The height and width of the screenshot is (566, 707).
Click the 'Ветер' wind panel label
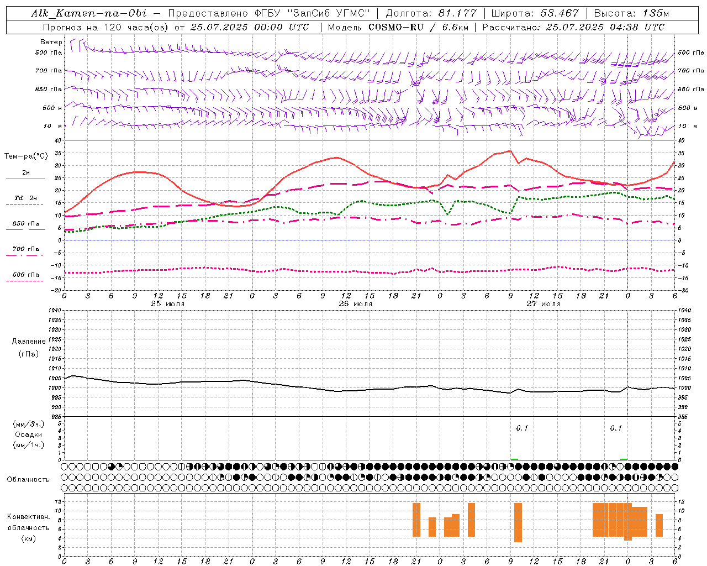[x=51, y=42]
